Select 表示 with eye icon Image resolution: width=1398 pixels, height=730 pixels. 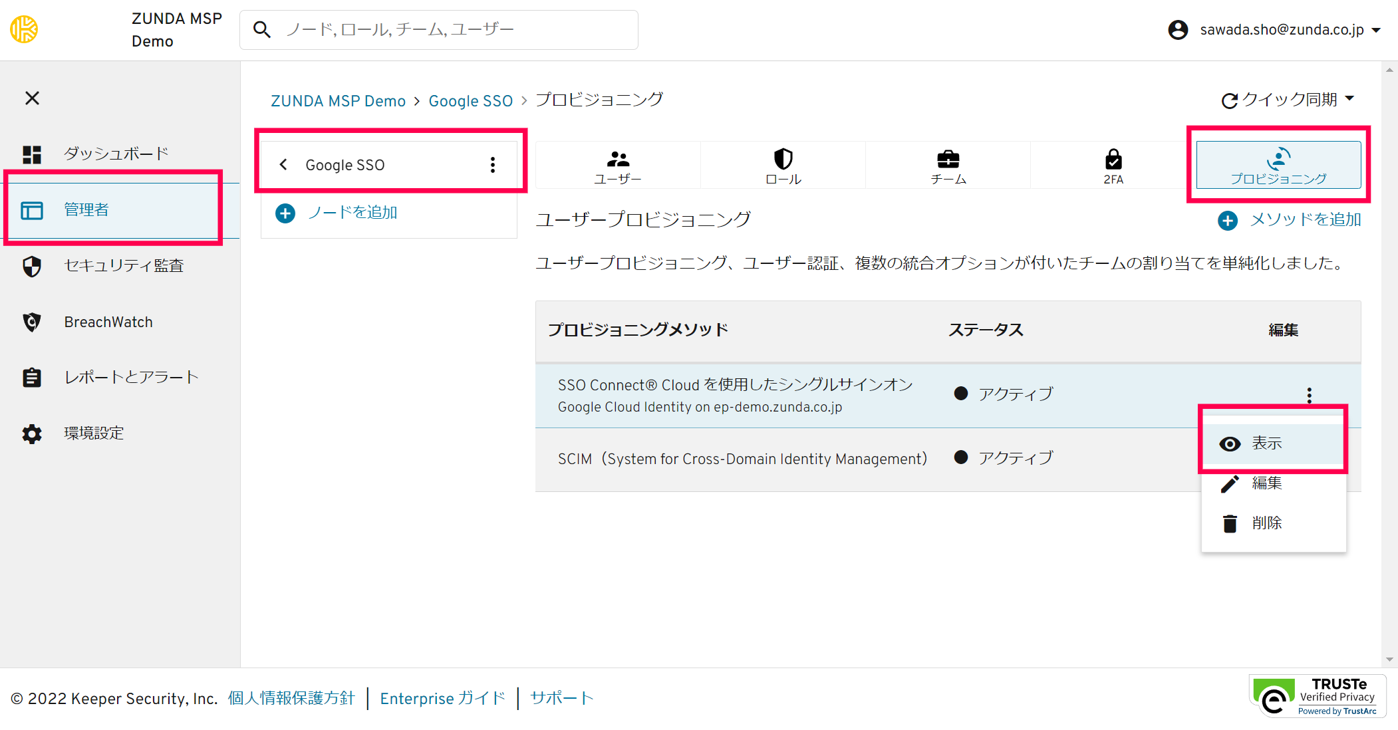click(x=1266, y=443)
